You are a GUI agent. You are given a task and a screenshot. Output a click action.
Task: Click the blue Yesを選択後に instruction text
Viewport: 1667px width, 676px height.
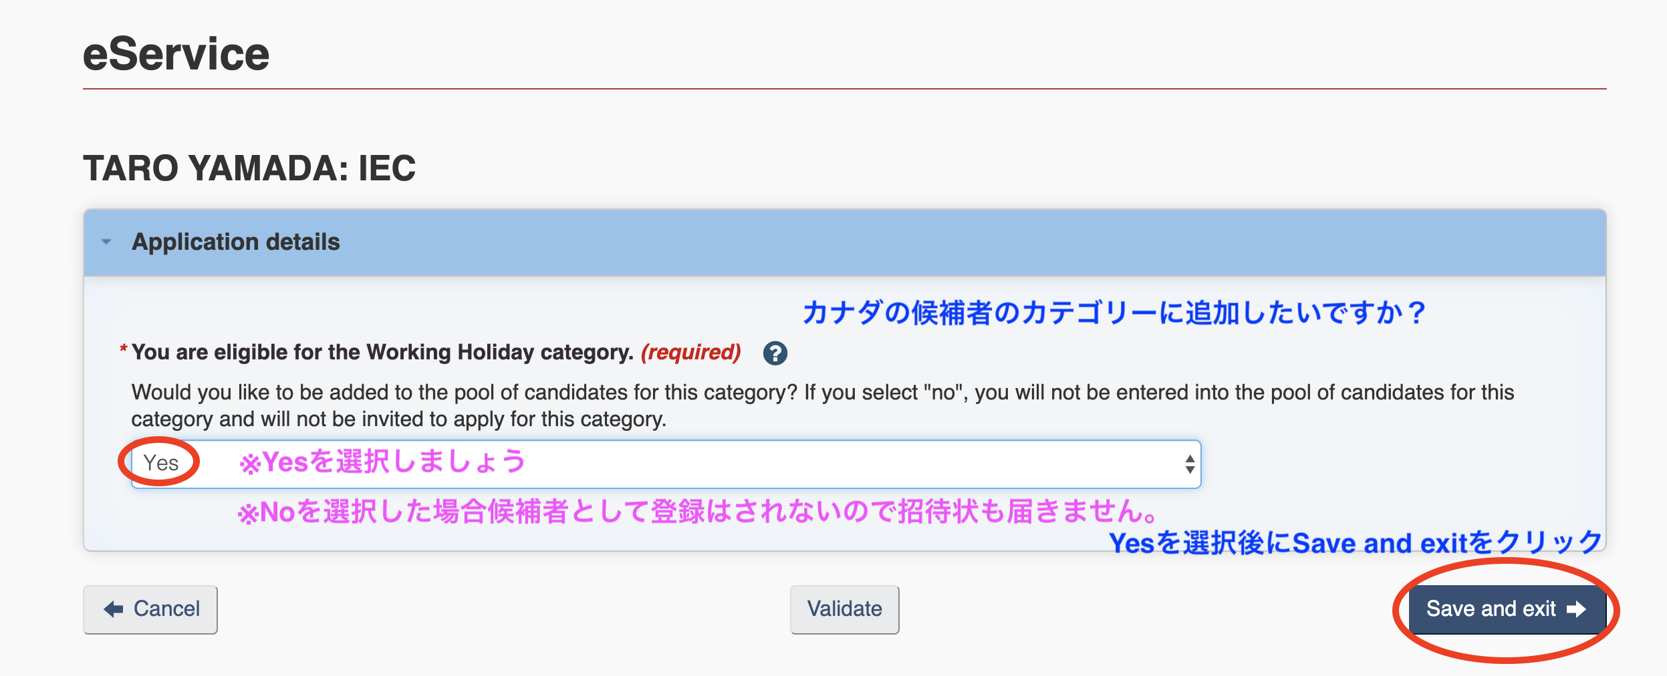click(x=1356, y=542)
